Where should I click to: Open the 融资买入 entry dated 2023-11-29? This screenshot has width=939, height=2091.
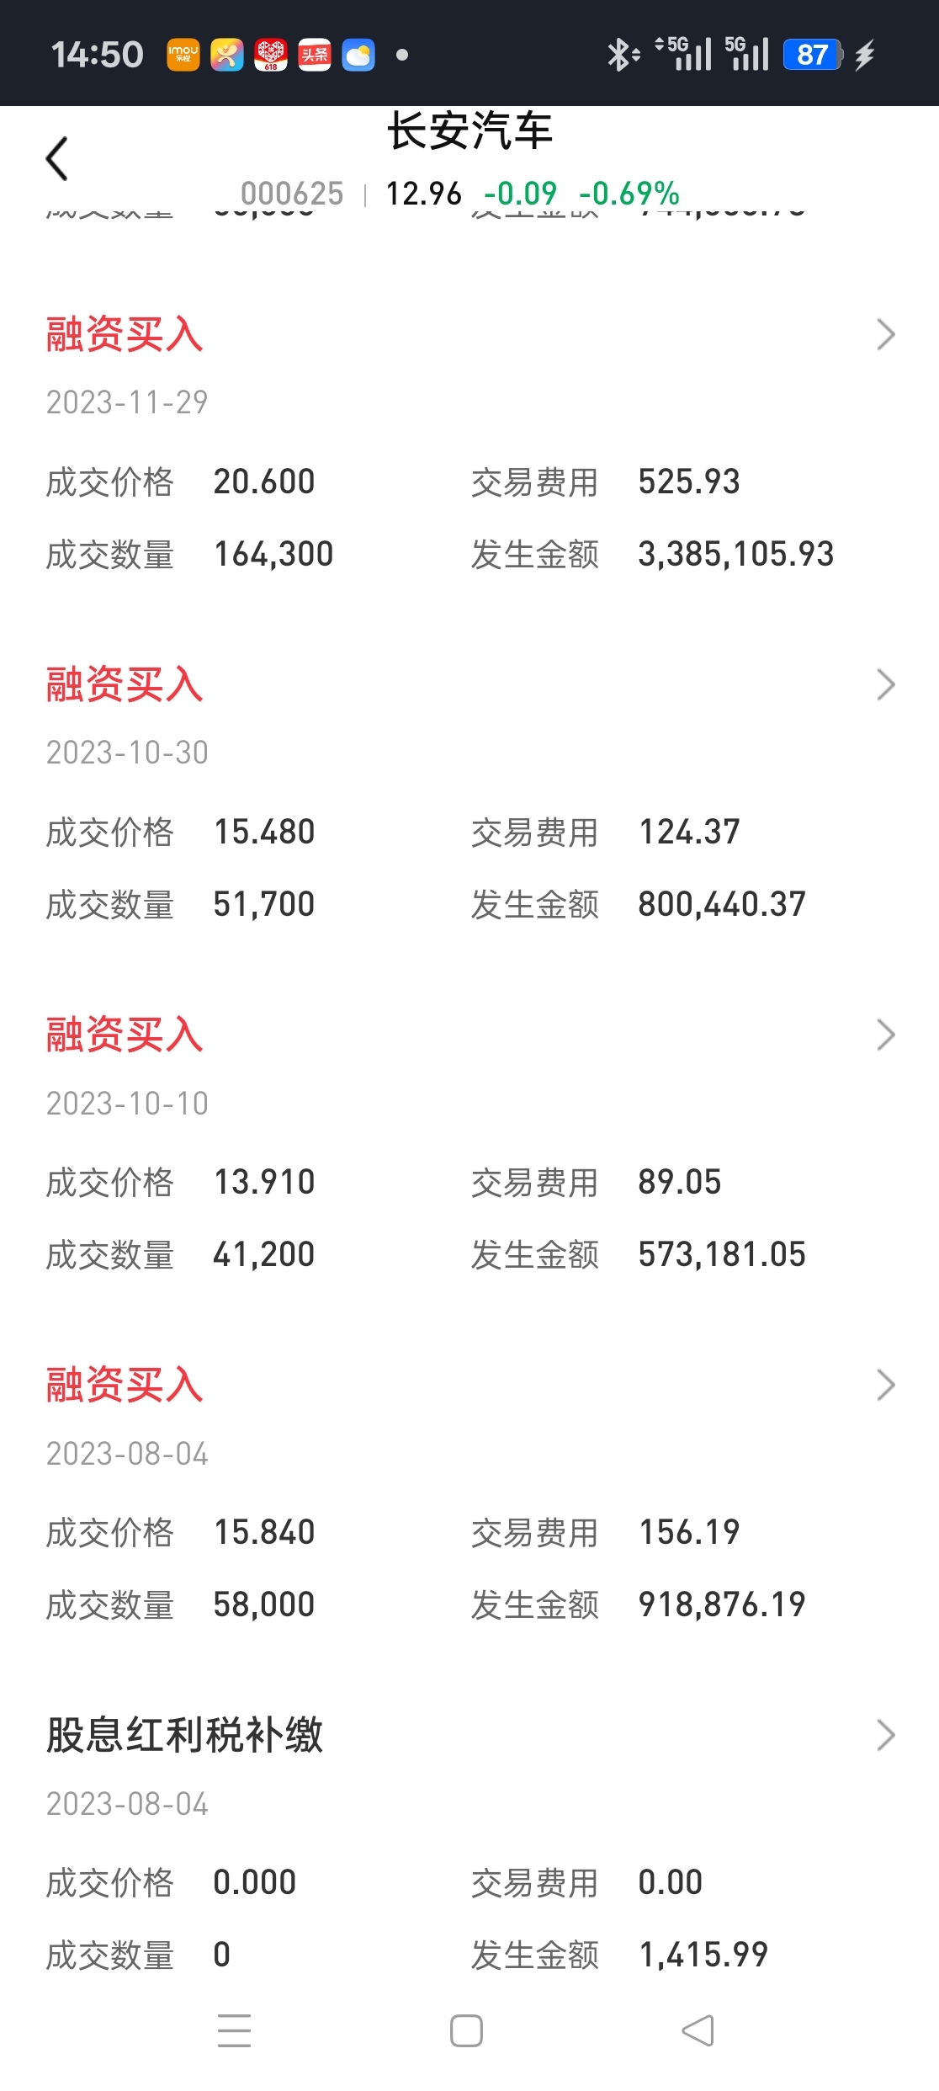click(125, 334)
